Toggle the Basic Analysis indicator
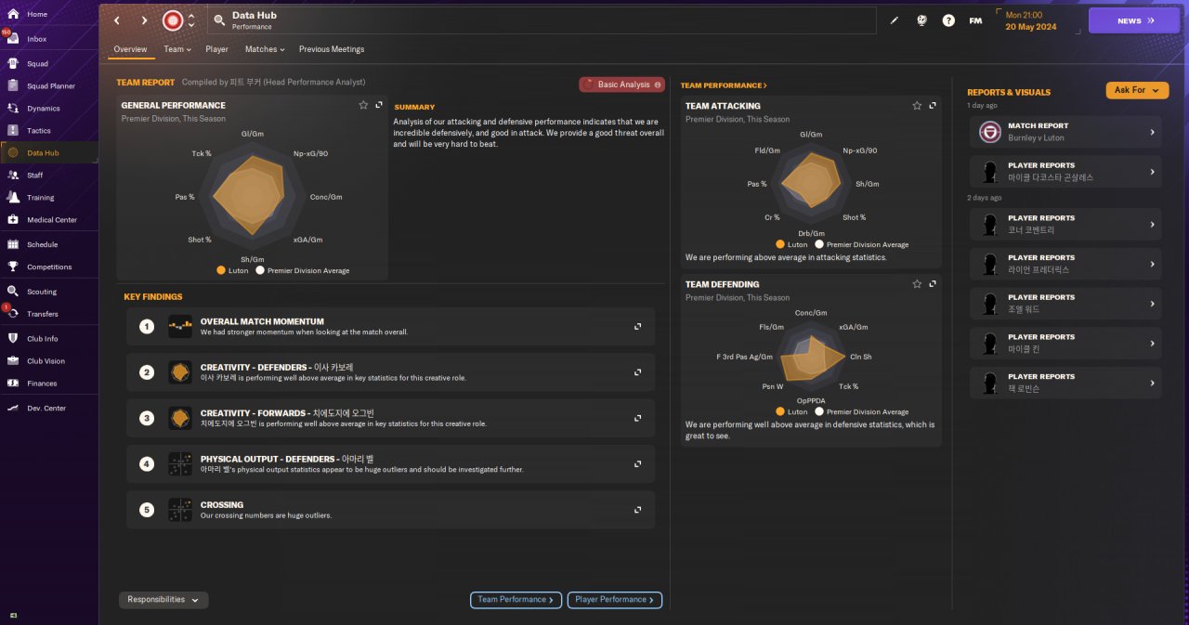The image size is (1189, 625). tap(621, 85)
